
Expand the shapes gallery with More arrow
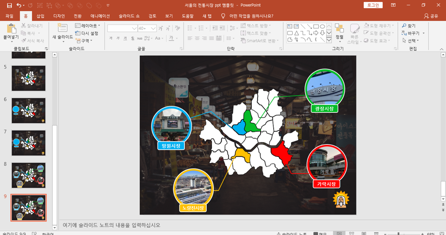tap(329, 40)
